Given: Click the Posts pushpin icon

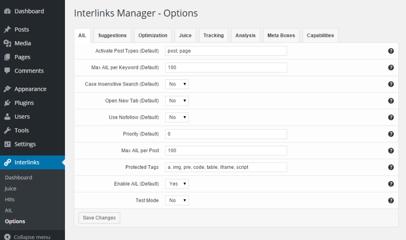Looking at the screenshot, I should coord(7,29).
